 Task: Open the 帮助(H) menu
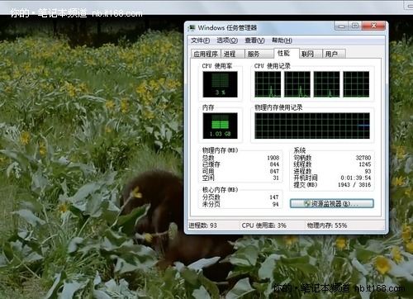coord(282,40)
